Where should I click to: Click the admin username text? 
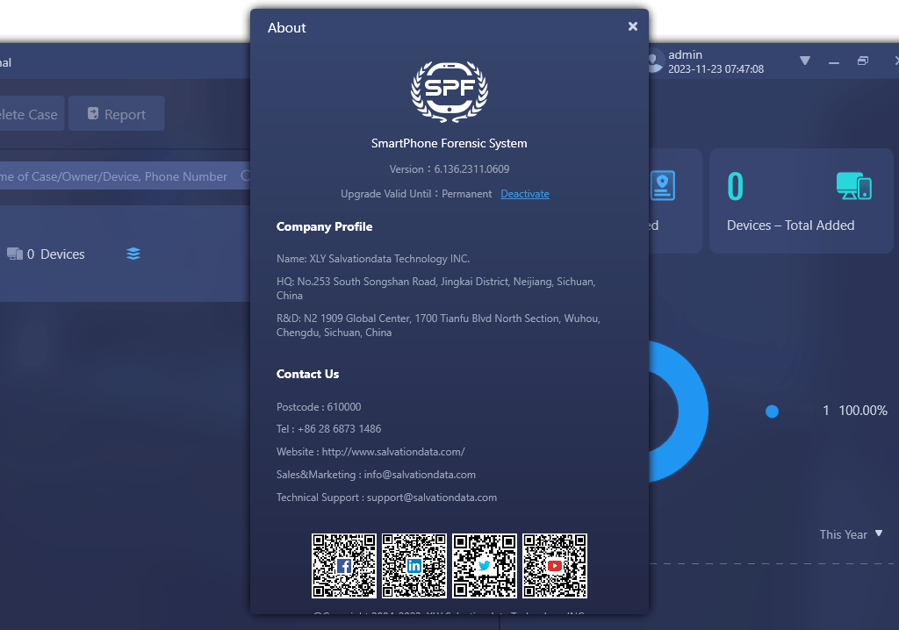coord(685,54)
